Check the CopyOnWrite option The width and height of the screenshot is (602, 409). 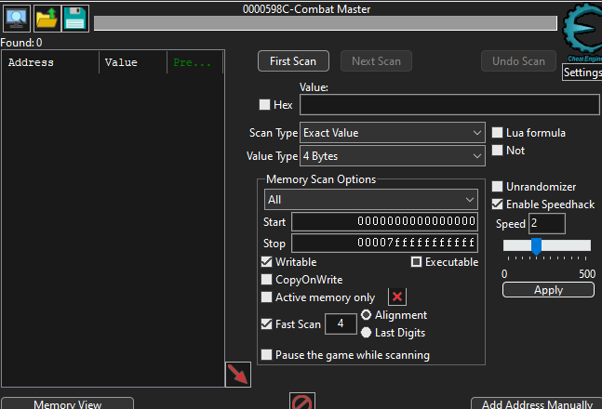(x=266, y=279)
